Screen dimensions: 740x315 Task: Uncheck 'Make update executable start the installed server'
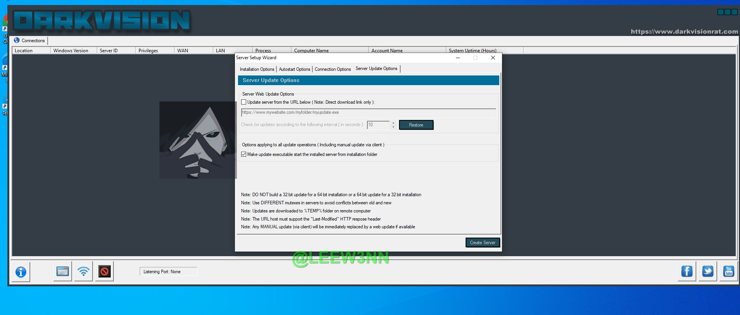coord(244,154)
